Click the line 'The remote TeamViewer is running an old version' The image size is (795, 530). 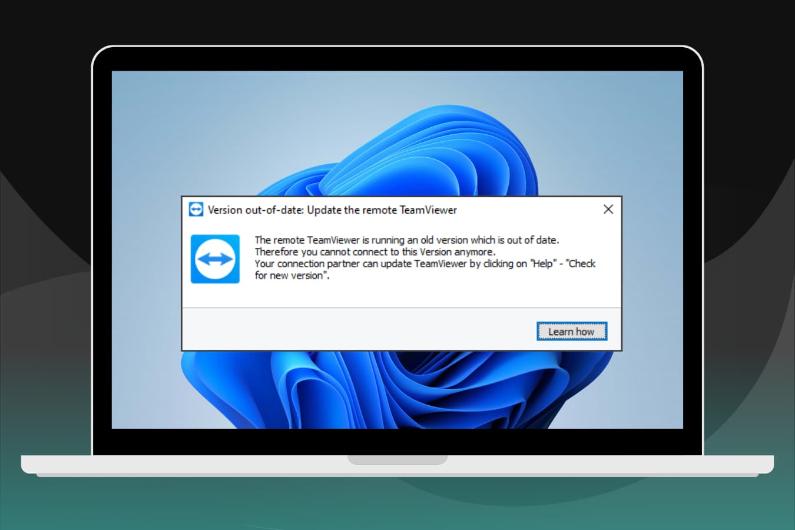[x=406, y=240]
